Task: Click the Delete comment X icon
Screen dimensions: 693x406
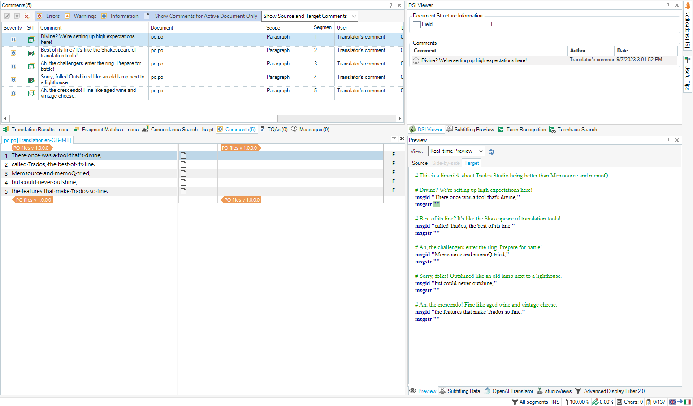Action: tap(17, 16)
